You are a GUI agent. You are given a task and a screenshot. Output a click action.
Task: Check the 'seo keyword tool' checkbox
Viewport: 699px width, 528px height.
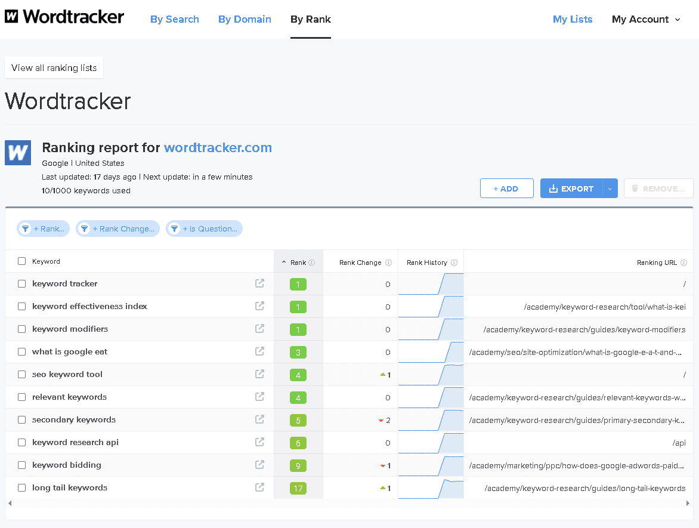pos(22,374)
